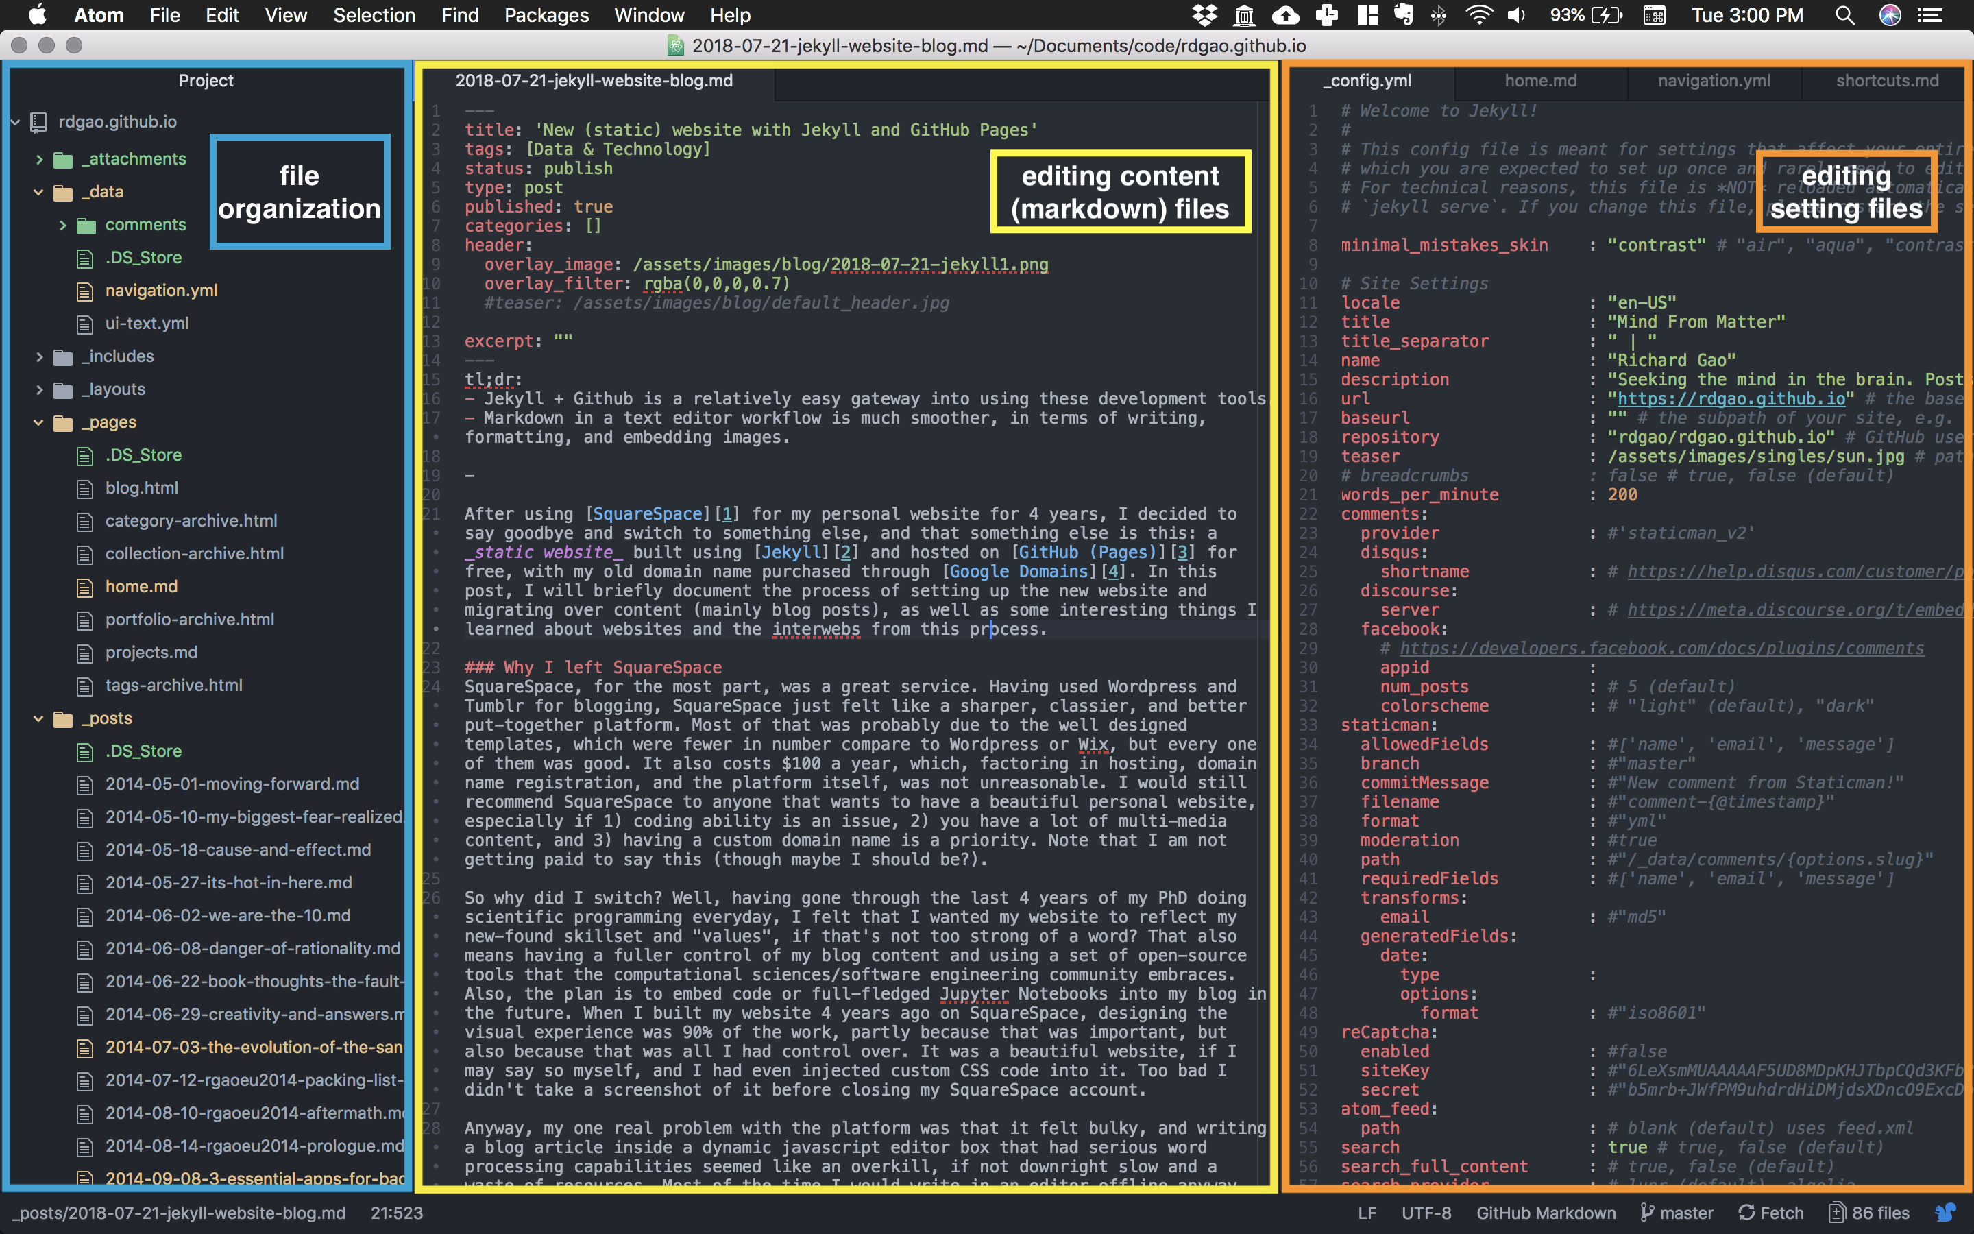Click the 86 files git status button
Screen dimensions: 1974x1234
(x=1870, y=1213)
